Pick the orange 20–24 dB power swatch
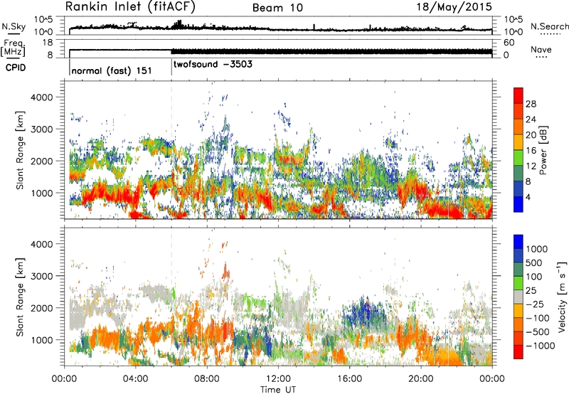 (x=519, y=127)
